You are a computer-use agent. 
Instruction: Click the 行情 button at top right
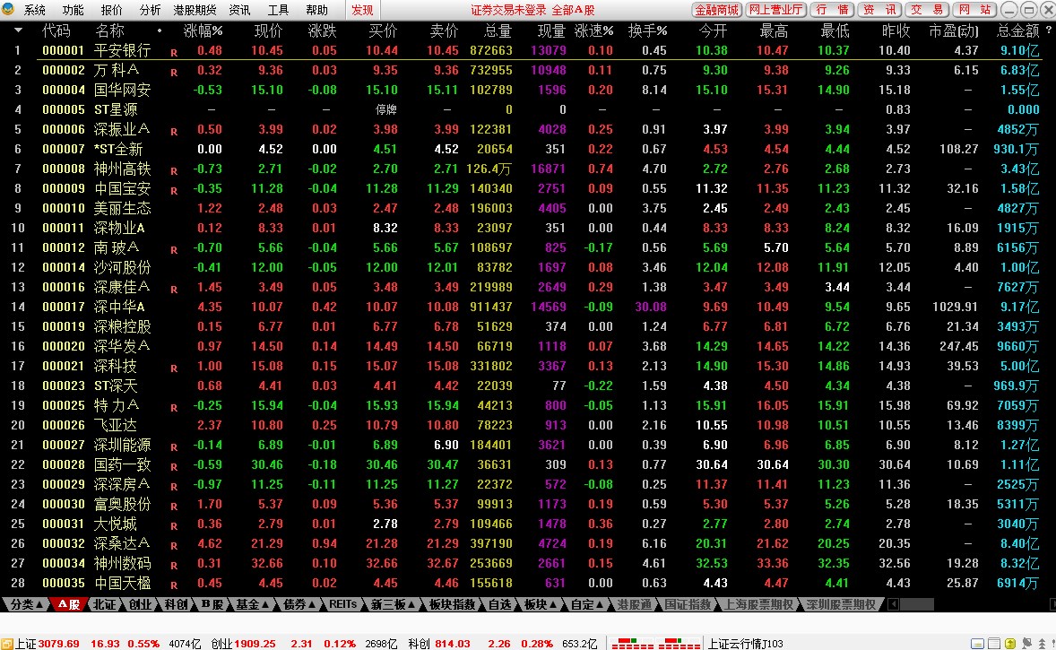pyautogui.click(x=833, y=10)
